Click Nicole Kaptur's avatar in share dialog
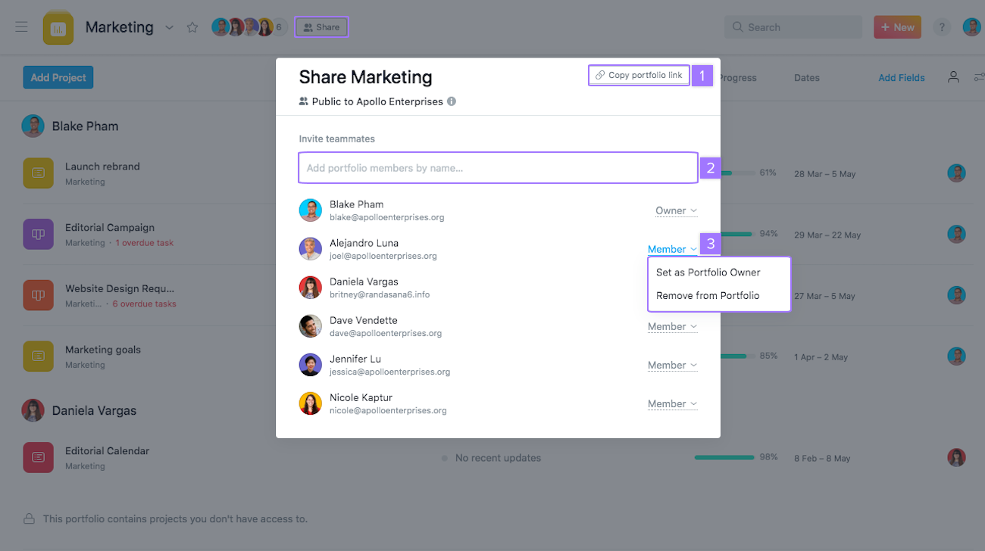Image resolution: width=985 pixels, height=551 pixels. (311, 403)
